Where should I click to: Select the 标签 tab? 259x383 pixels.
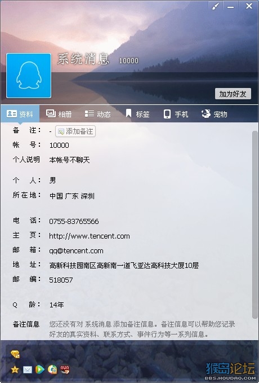(137, 114)
